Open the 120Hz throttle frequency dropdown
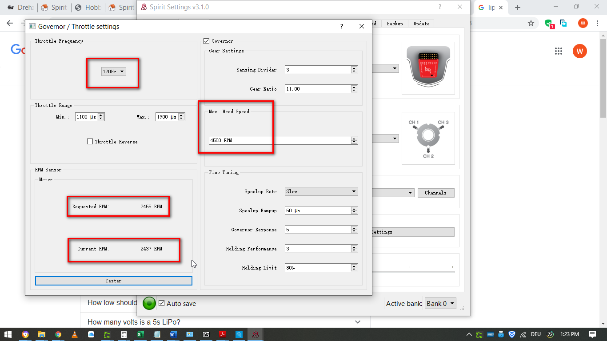The width and height of the screenshot is (607, 341). [x=114, y=71]
